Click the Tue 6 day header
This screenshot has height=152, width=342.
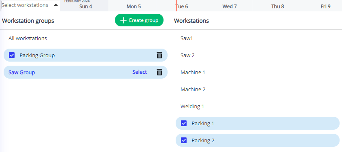click(182, 6)
